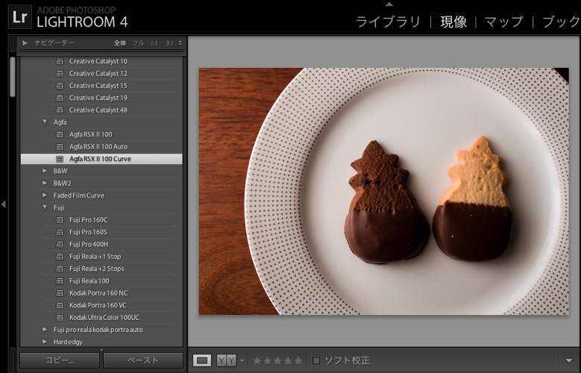Set navigator zoom to 3:1
This screenshot has width=581, height=373.
tap(170, 43)
